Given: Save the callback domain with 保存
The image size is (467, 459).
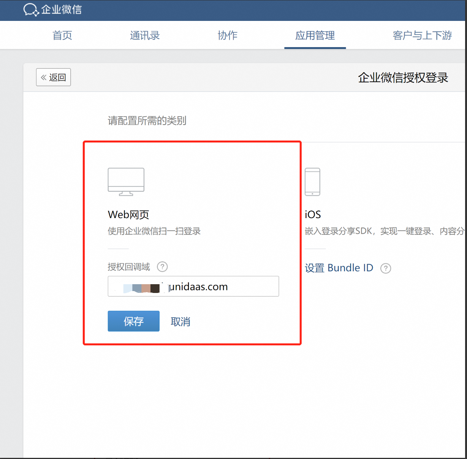Looking at the screenshot, I should click(134, 321).
